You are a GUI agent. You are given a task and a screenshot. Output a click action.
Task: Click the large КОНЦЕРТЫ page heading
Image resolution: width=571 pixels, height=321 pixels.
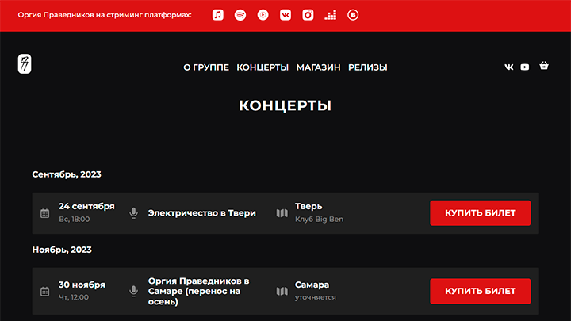(285, 105)
